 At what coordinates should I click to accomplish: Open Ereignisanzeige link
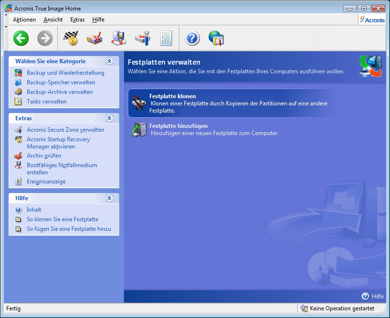pyautogui.click(x=46, y=182)
